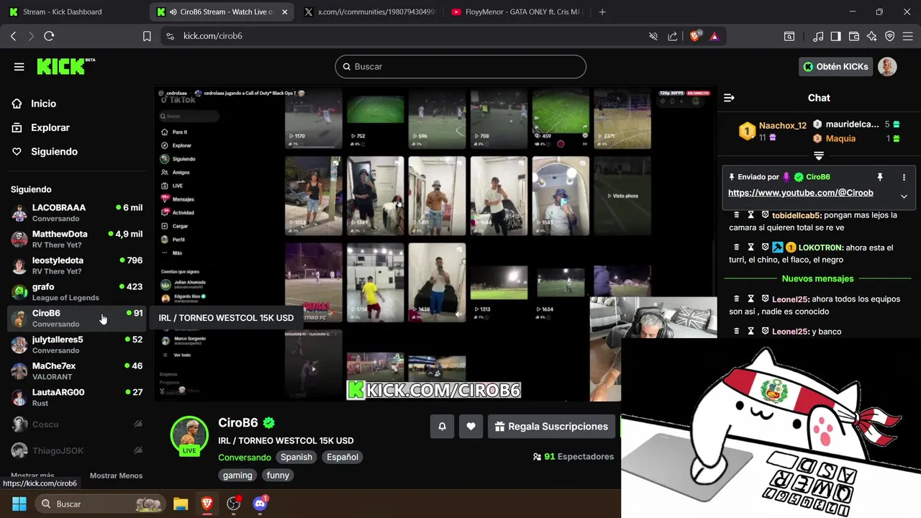Bookmark this page
921x518 pixels.
point(147,36)
